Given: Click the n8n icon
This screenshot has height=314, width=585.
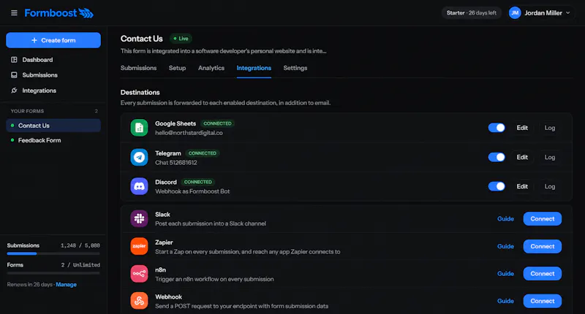Looking at the screenshot, I should click(x=139, y=273).
